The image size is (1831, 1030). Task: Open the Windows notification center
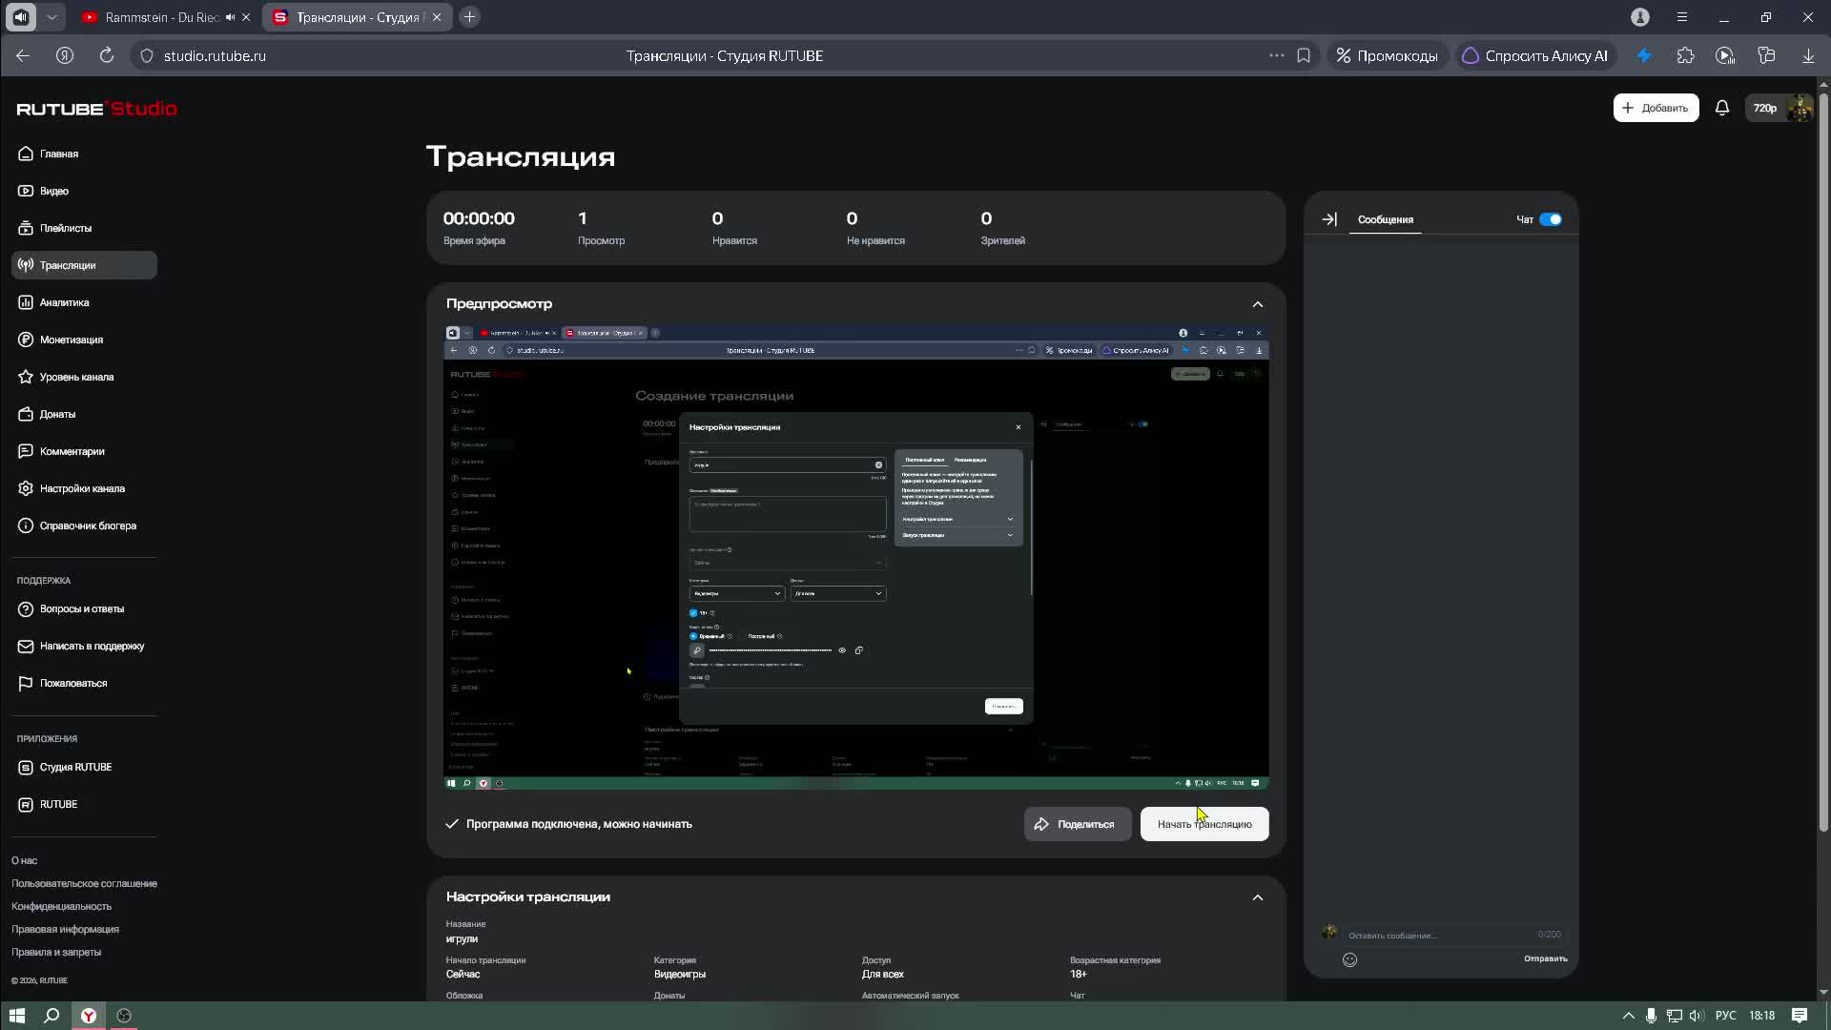point(1800,1016)
